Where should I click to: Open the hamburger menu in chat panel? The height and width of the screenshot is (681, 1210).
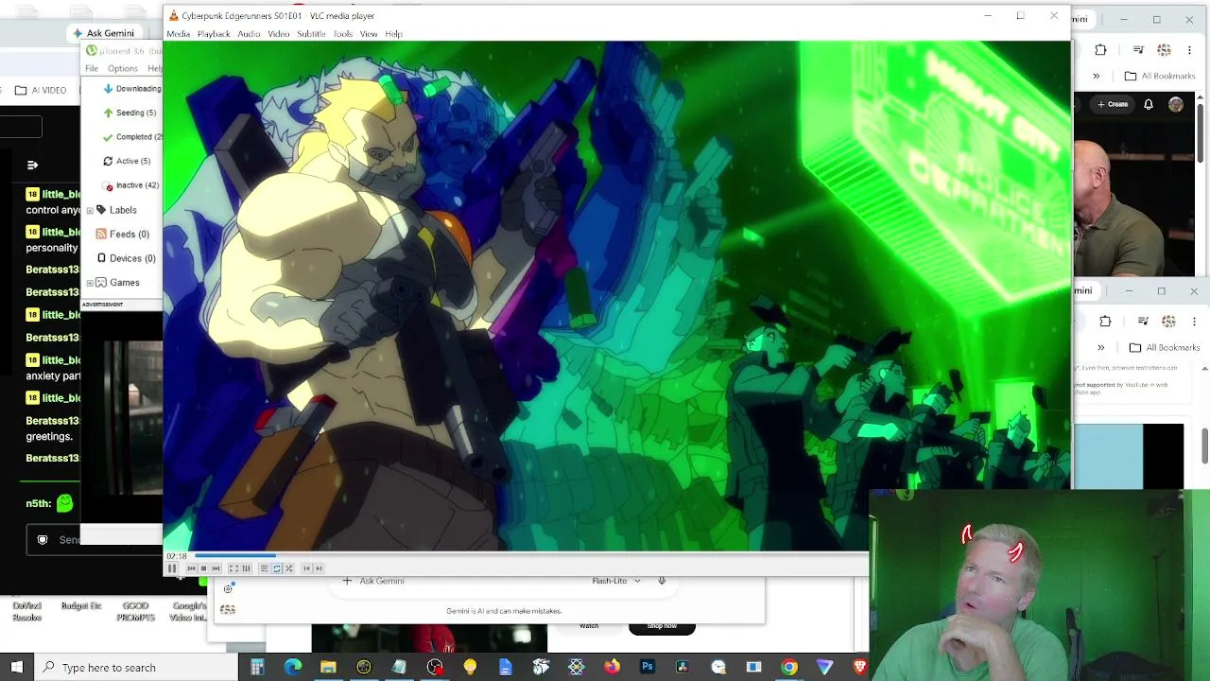32,166
